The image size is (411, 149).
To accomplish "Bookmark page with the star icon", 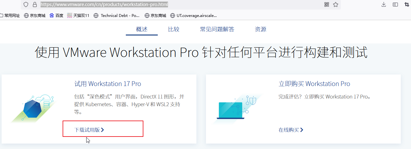I will tap(336, 4).
